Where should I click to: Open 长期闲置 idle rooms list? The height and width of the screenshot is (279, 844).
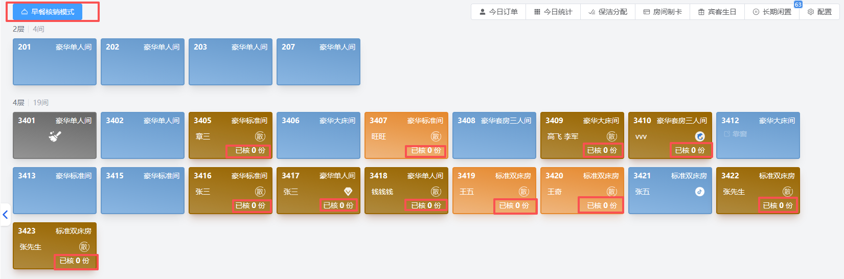coord(772,12)
